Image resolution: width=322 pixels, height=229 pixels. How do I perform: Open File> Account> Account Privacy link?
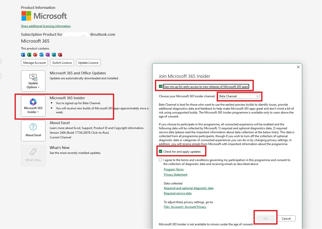(x=185, y=207)
